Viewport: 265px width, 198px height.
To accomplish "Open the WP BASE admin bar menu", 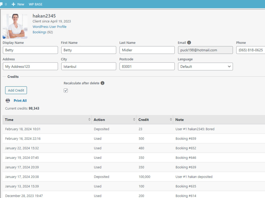I will (x=36, y=4).
